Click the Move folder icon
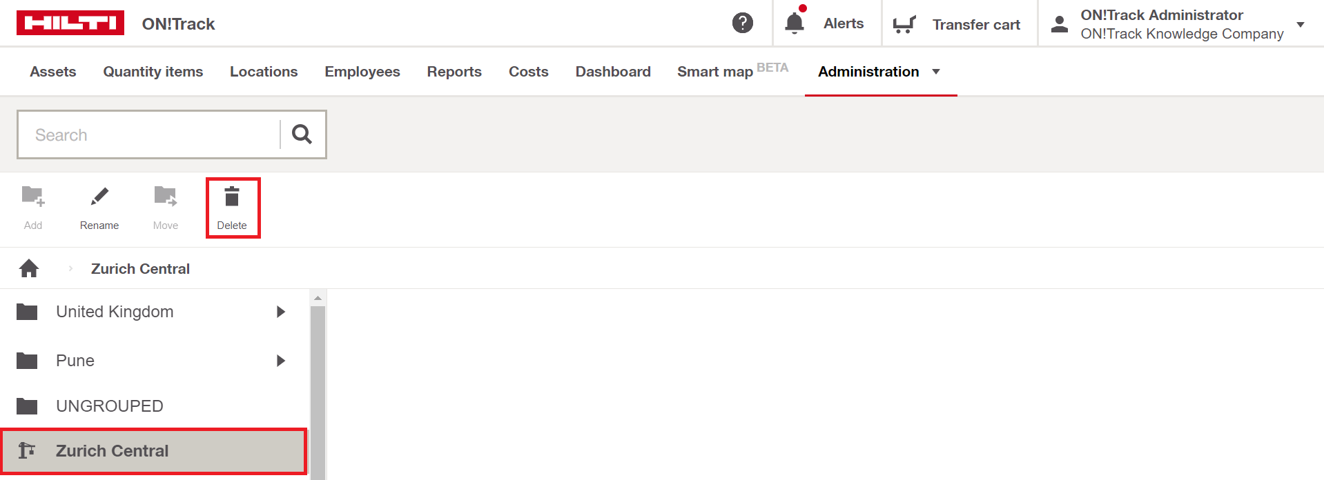The height and width of the screenshot is (480, 1324). tap(166, 197)
